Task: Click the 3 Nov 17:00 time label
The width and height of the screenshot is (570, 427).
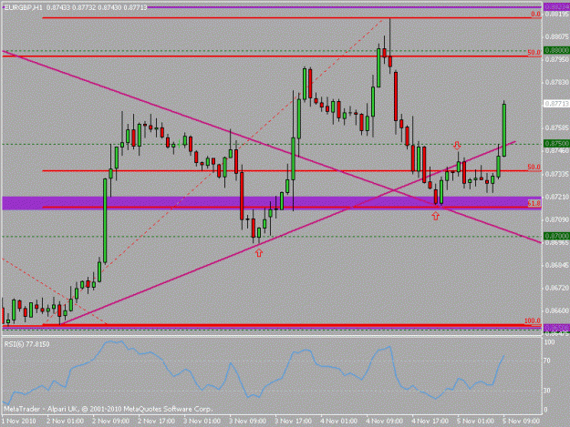Action: 293,422
